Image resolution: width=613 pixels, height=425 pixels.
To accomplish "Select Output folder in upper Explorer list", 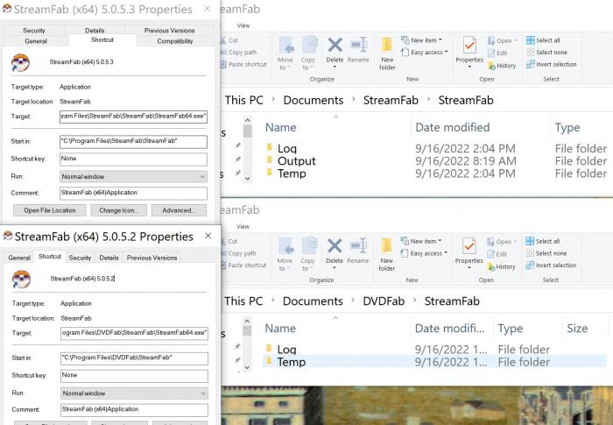I will click(296, 161).
